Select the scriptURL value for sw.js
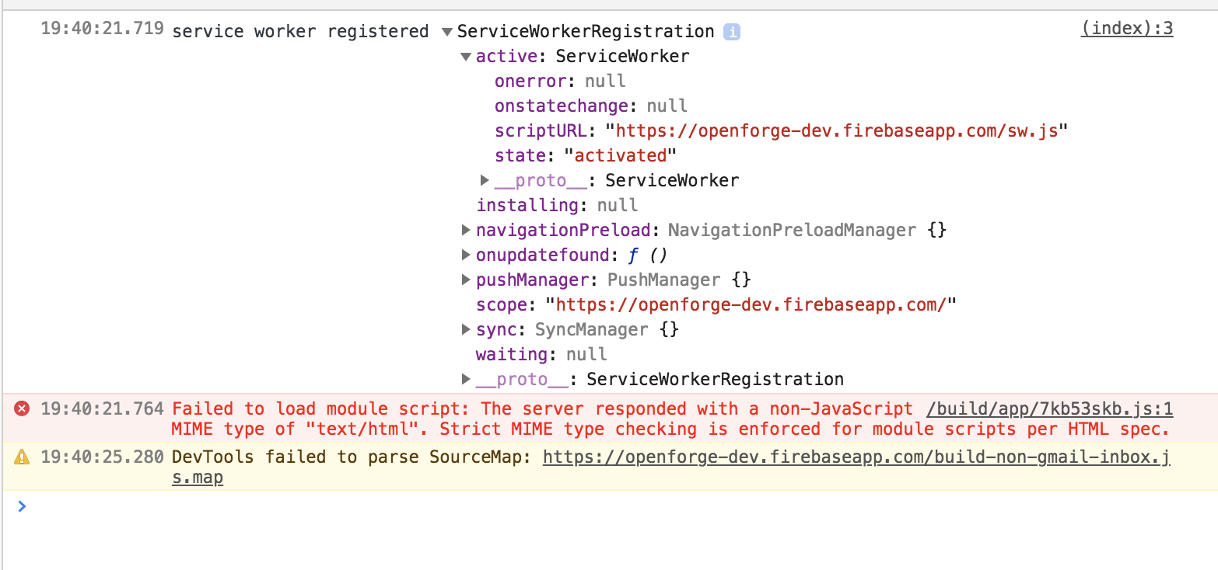The image size is (1218, 570). (x=838, y=130)
